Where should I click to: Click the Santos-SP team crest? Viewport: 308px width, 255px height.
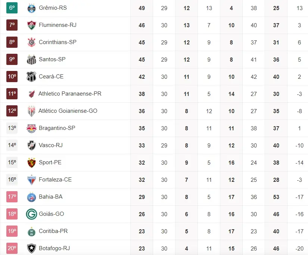tap(31, 59)
